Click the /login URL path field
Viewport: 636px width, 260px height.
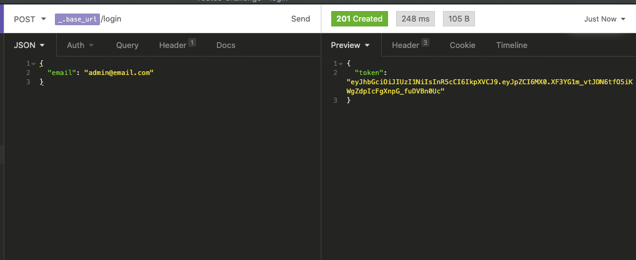(x=111, y=18)
